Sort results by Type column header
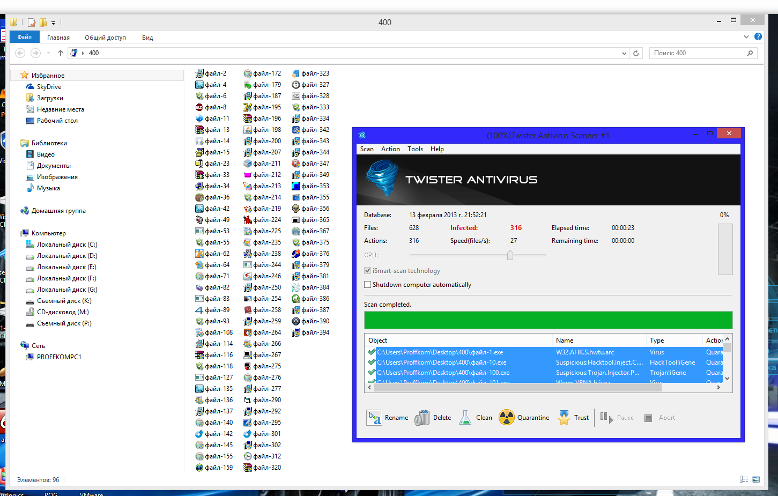 click(675, 340)
